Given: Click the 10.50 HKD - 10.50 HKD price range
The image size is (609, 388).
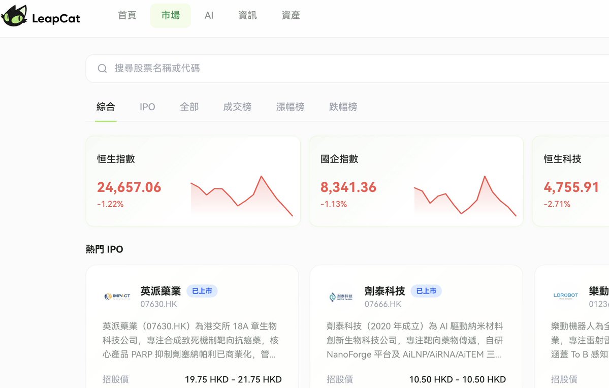Looking at the screenshot, I should [x=457, y=379].
